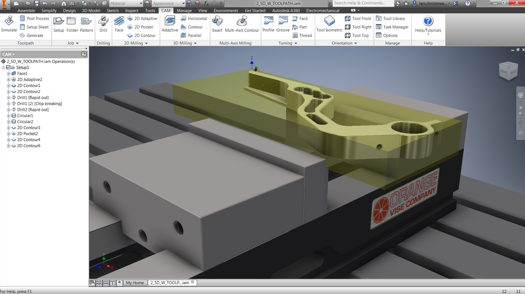
Task: Switch to the Inspect ribbon tab
Action: coord(132,10)
